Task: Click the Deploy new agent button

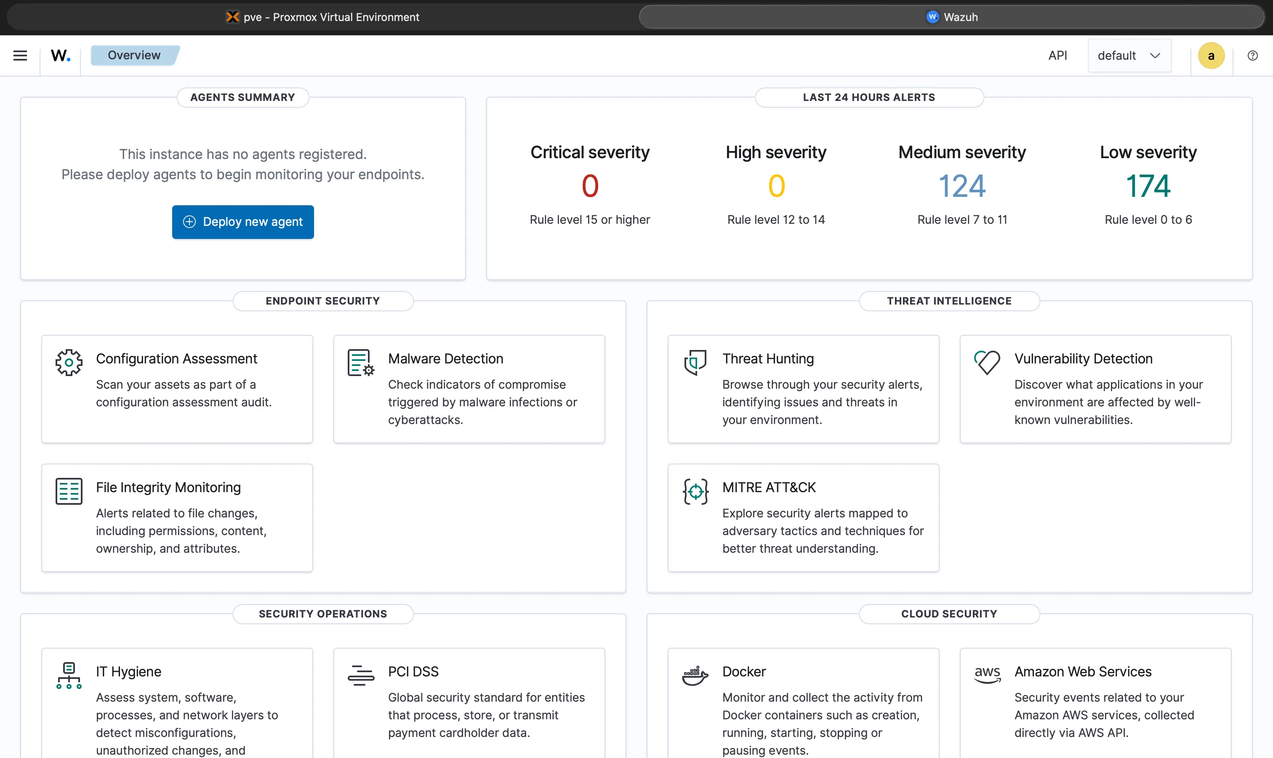Action: (243, 222)
